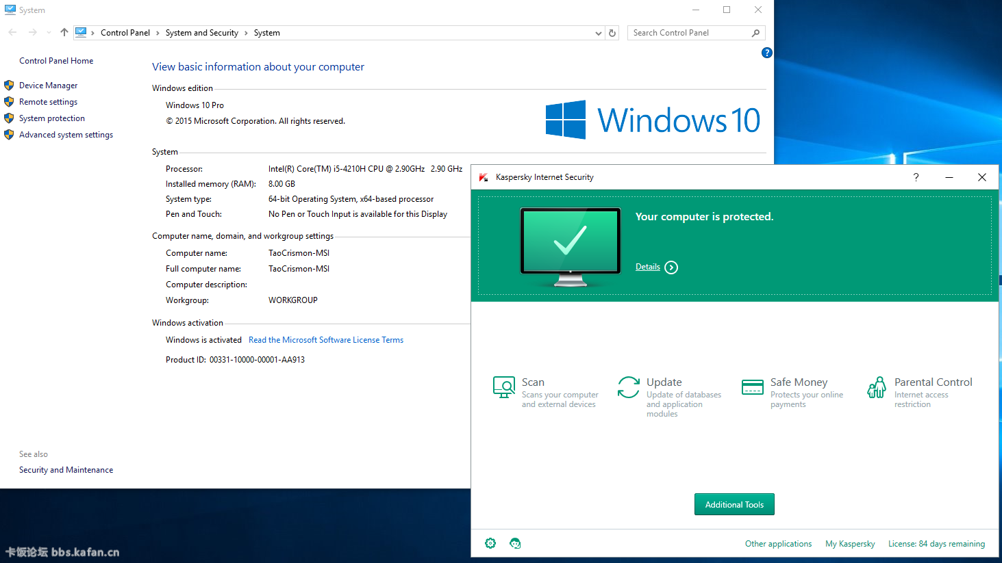
Task: Refresh the Control Panel address bar
Action: tap(612, 33)
